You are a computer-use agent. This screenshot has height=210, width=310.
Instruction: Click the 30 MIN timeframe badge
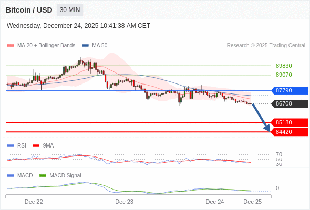tap(70, 10)
